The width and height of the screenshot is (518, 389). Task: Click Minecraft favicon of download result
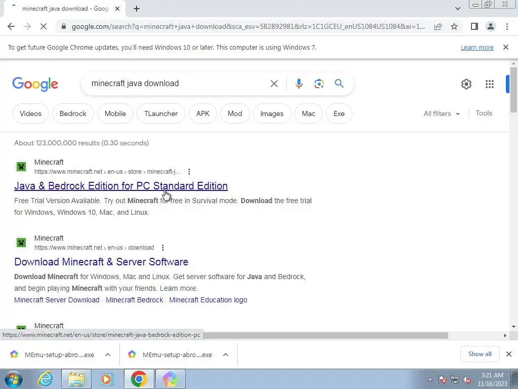21,243
